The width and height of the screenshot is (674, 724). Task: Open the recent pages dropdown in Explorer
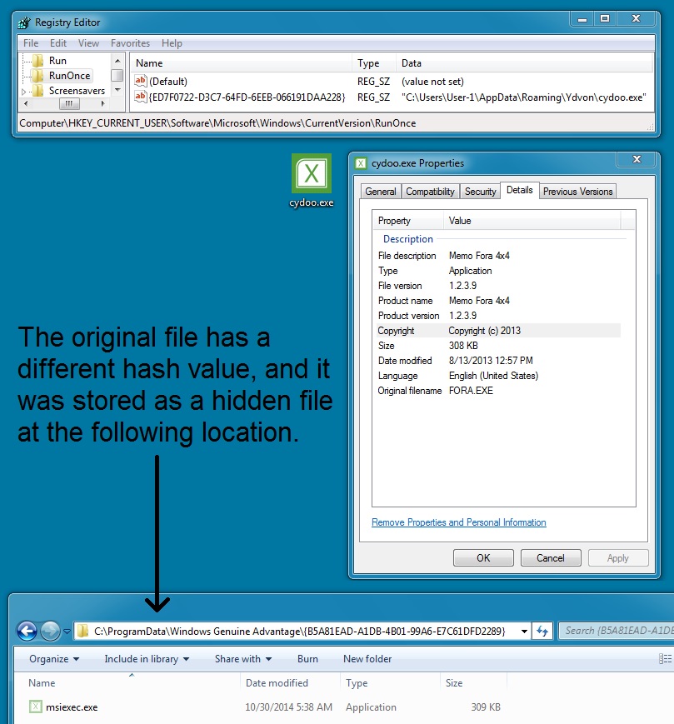[67, 632]
